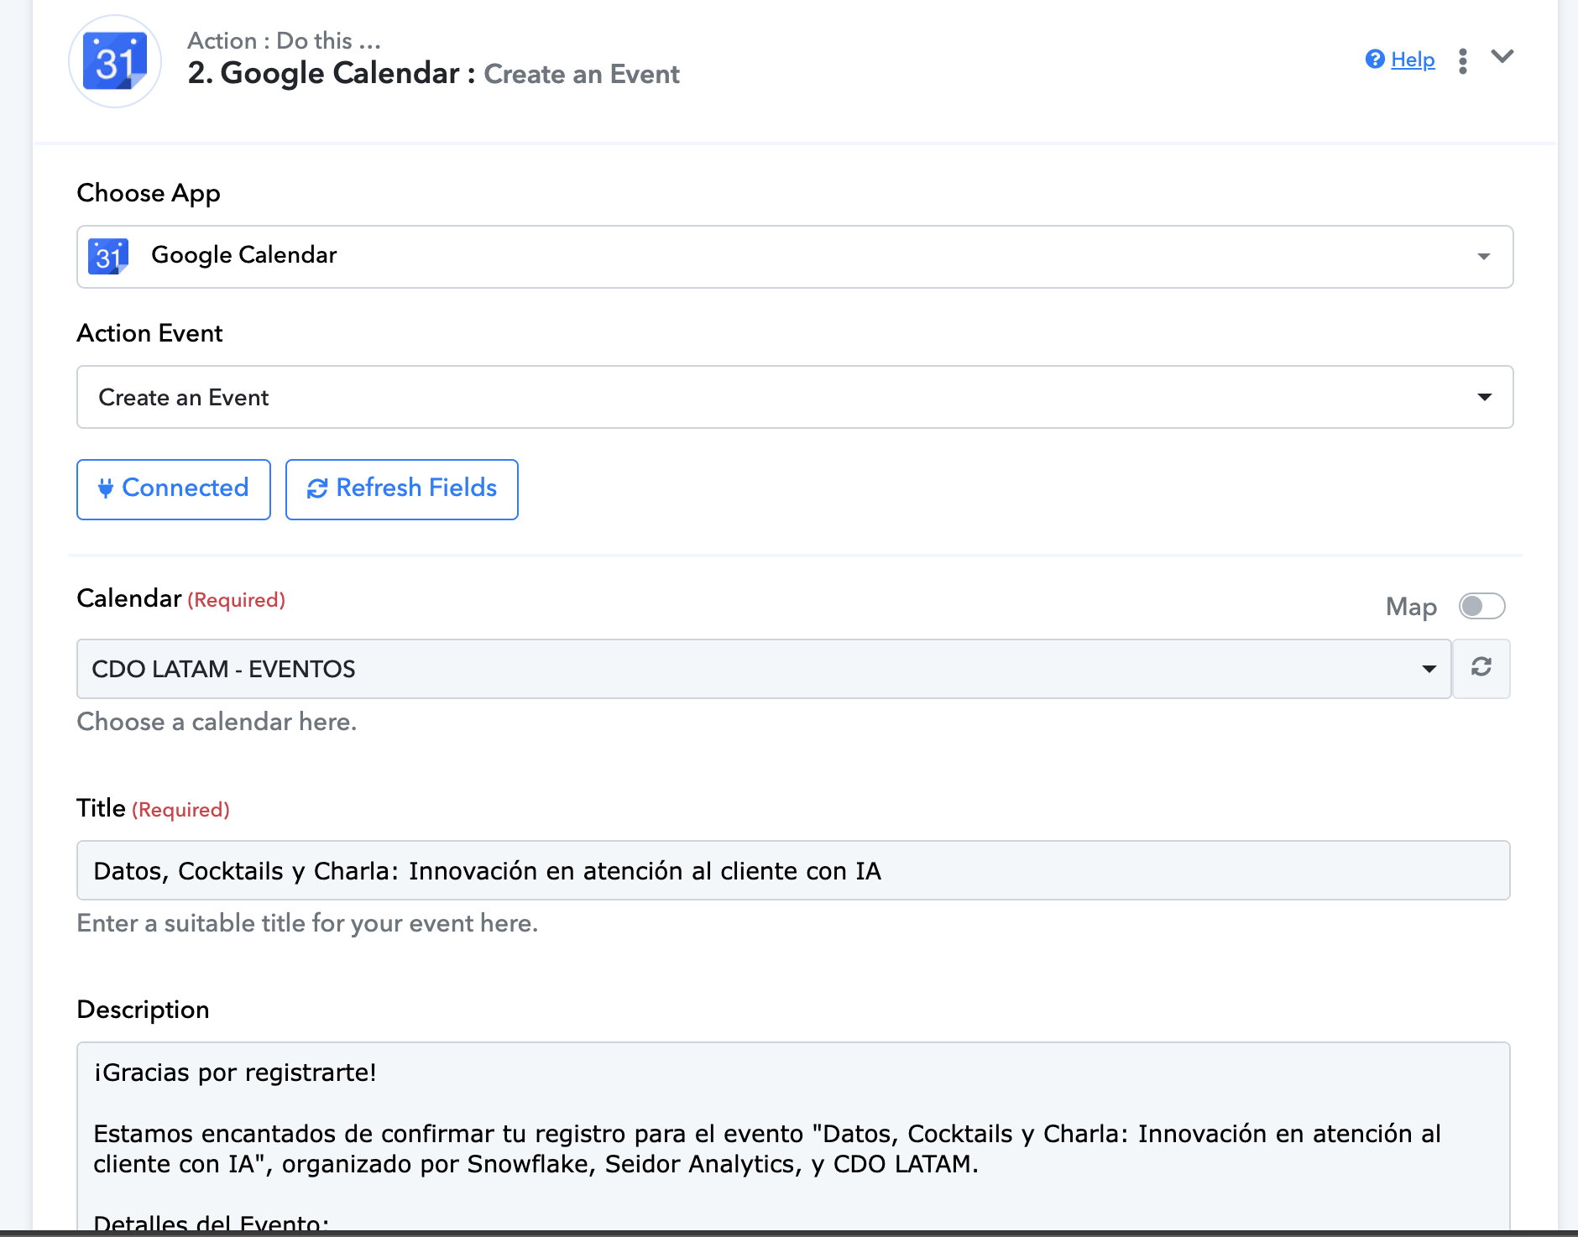
Task: Click the Refresh Fields button
Action: [x=402, y=489]
